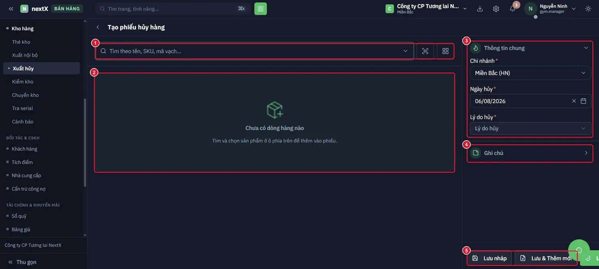
Task: Collapse sidebar with double chevron icon
Action: (11, 8)
